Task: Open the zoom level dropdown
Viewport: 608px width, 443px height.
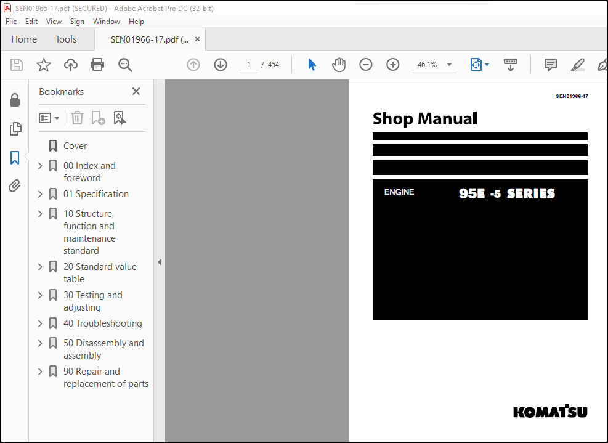Action: (450, 65)
